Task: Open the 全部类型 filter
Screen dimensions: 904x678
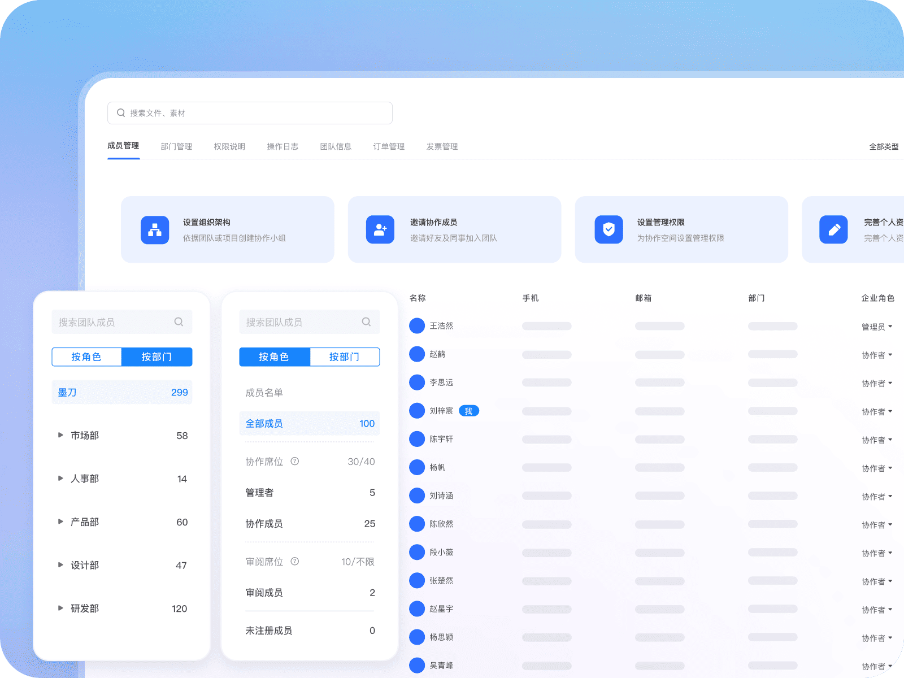Action: 884,147
